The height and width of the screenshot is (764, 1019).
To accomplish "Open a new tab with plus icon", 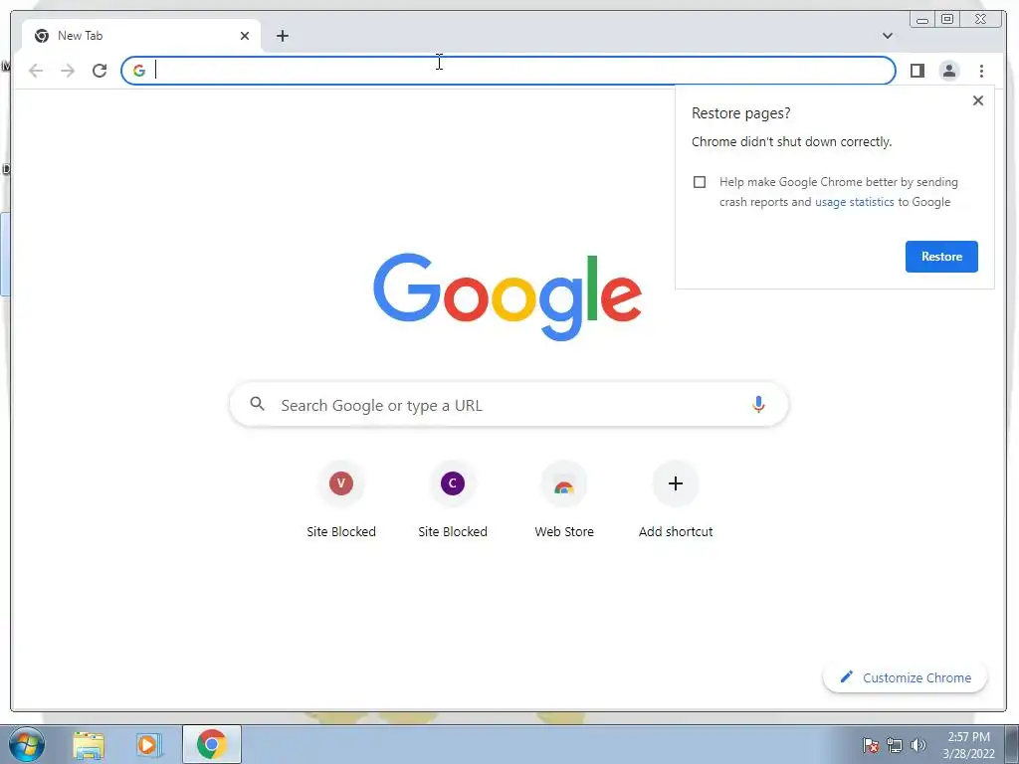I will click(x=282, y=36).
